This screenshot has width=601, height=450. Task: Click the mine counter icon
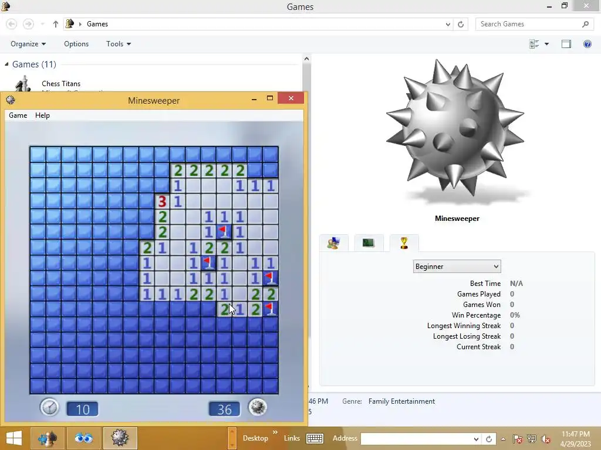tap(257, 407)
